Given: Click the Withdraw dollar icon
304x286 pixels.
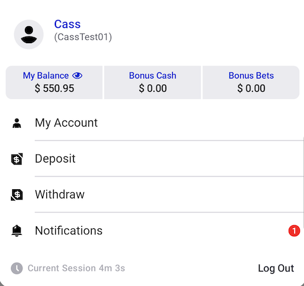Looking at the screenshot, I should click(17, 195).
